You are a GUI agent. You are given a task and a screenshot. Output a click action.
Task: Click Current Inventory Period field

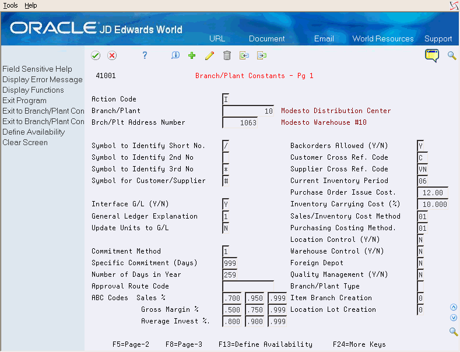tap(422, 181)
